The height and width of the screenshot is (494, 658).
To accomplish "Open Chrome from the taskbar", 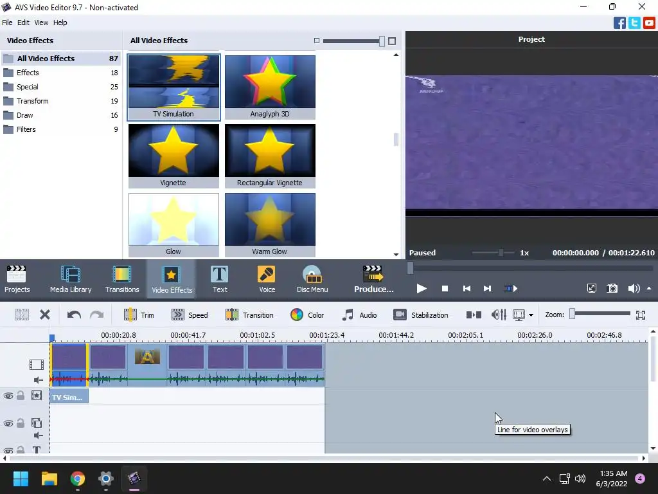I will click(78, 479).
